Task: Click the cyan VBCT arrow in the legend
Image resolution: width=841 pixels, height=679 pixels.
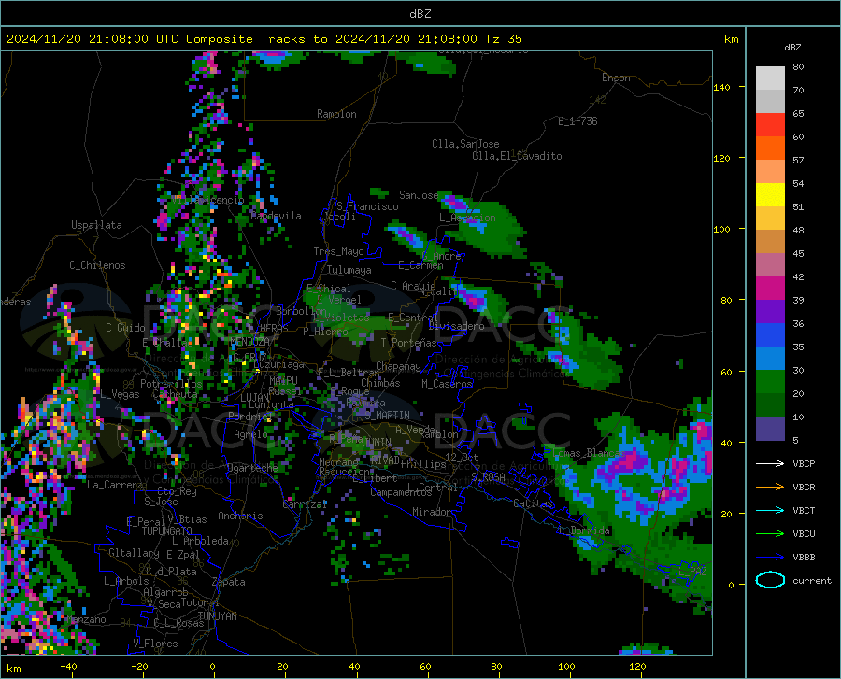Action: click(x=770, y=510)
